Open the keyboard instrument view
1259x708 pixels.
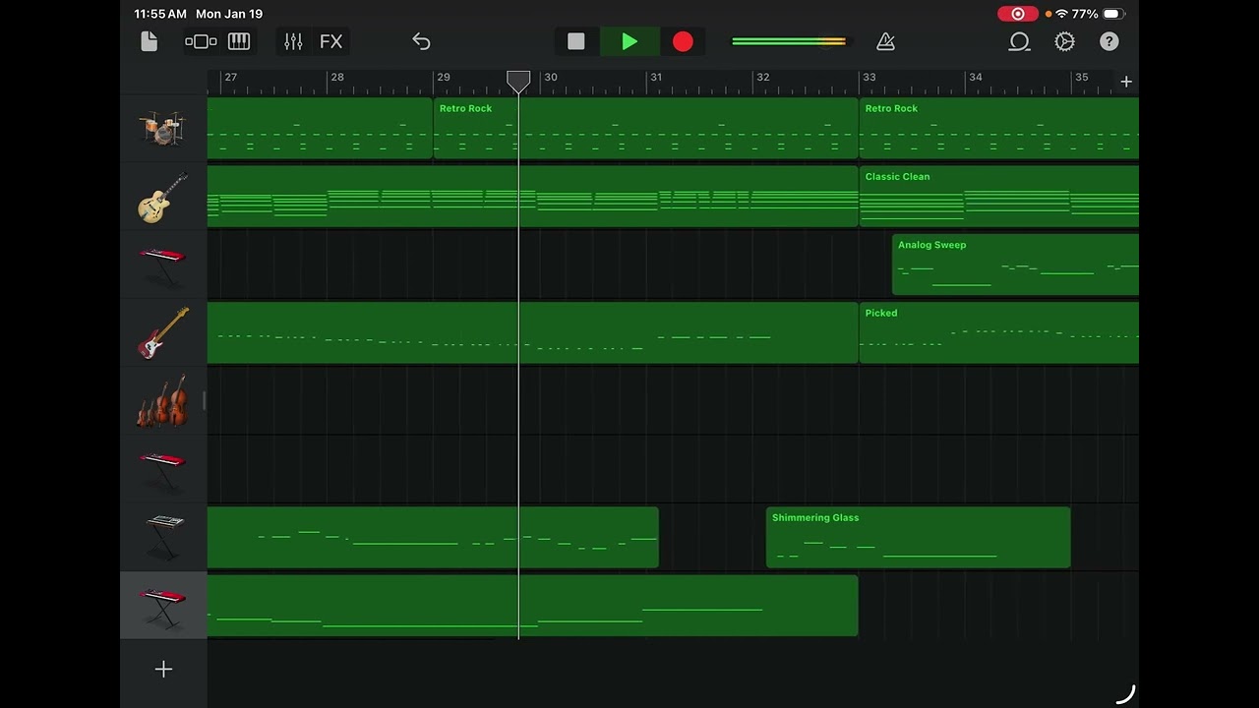coord(239,41)
